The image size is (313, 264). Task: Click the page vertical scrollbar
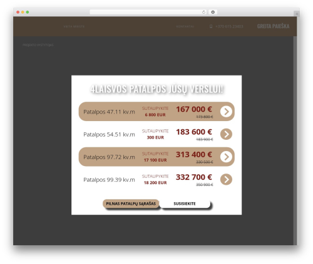(x=295, y=140)
